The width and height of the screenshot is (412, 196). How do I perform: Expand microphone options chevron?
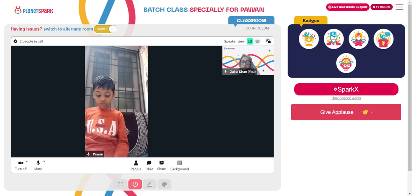click(44, 161)
